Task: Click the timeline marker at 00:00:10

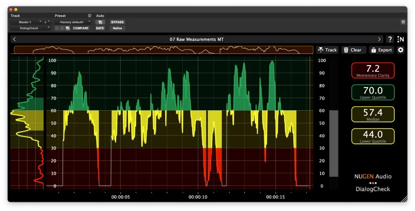Action: pyautogui.click(x=198, y=197)
